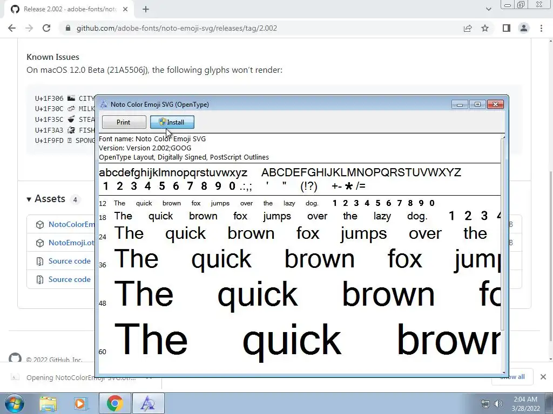Switch to font viewer taskbar button
Screen dimensions: 553x414
pos(148,403)
